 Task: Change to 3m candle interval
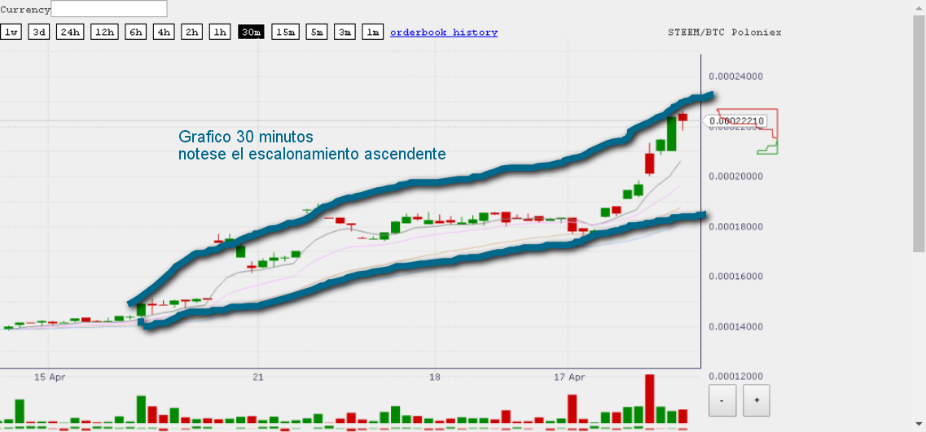(345, 32)
